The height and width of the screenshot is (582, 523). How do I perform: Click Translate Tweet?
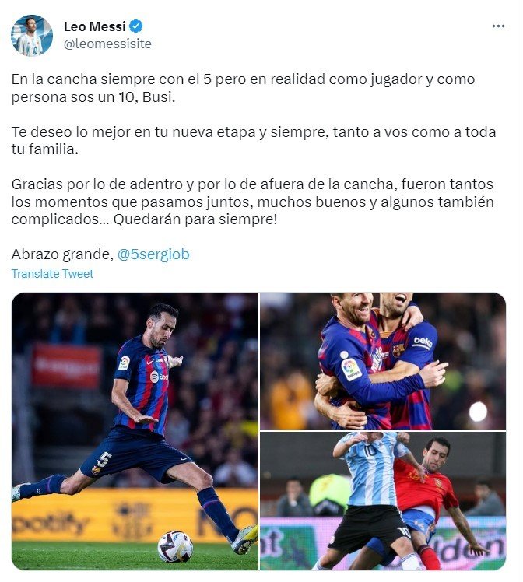coord(52,274)
